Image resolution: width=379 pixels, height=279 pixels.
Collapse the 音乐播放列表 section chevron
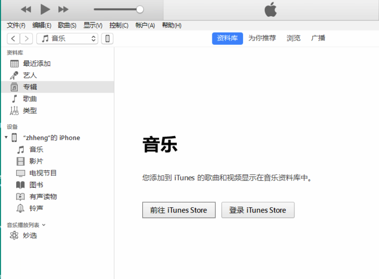[x=44, y=225]
